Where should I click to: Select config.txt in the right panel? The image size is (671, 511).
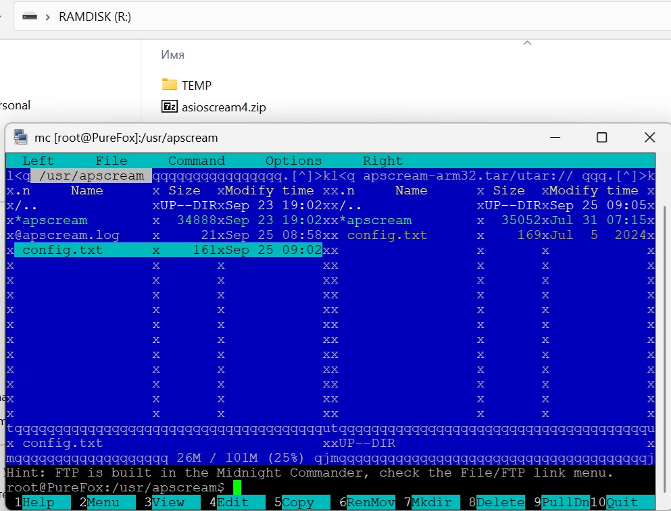pyautogui.click(x=387, y=235)
